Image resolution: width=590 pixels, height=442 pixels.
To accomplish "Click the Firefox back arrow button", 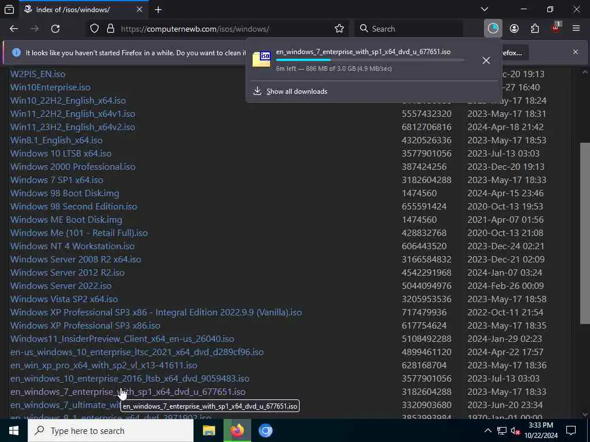I will pyautogui.click(x=14, y=29).
